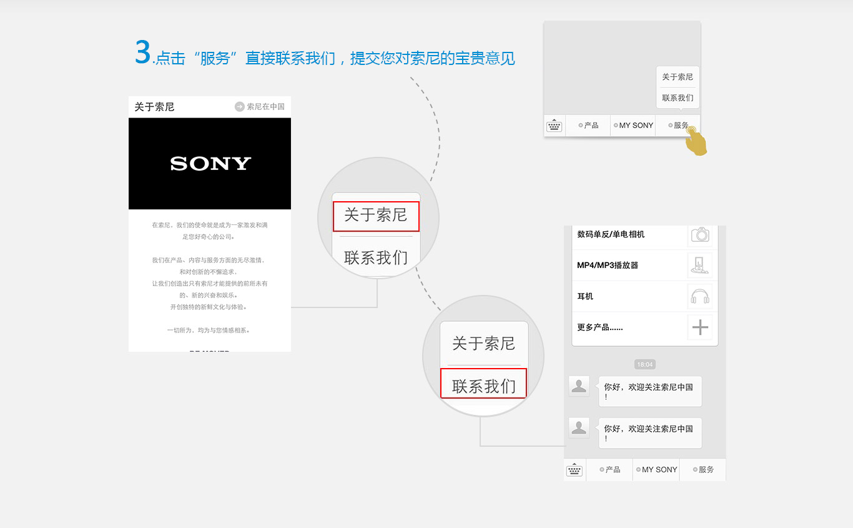Image resolution: width=853 pixels, height=528 pixels.
Task: Select 联系我们 in top popup menu
Action: click(678, 98)
